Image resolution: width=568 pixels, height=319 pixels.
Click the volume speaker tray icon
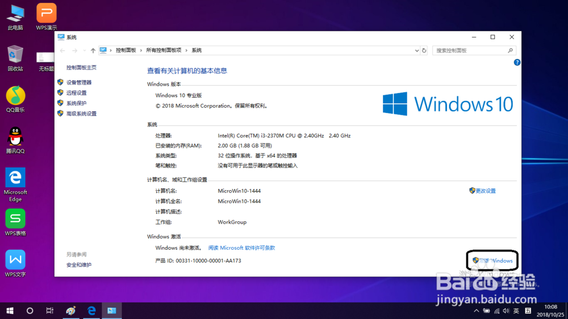pyautogui.click(x=506, y=310)
